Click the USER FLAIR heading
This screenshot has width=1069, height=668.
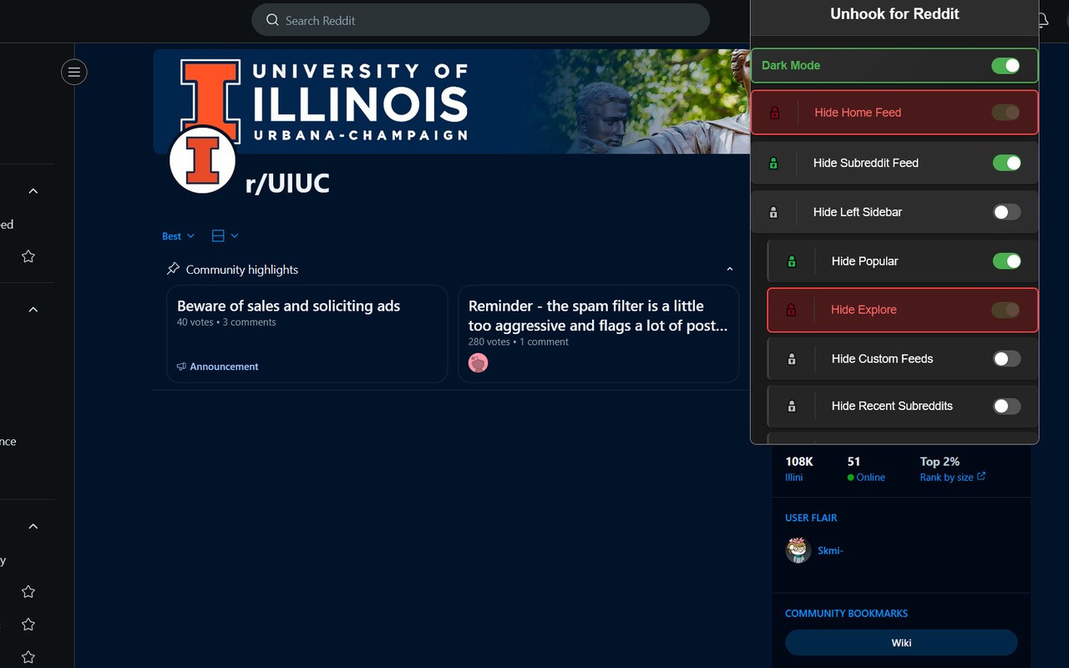[811, 518]
